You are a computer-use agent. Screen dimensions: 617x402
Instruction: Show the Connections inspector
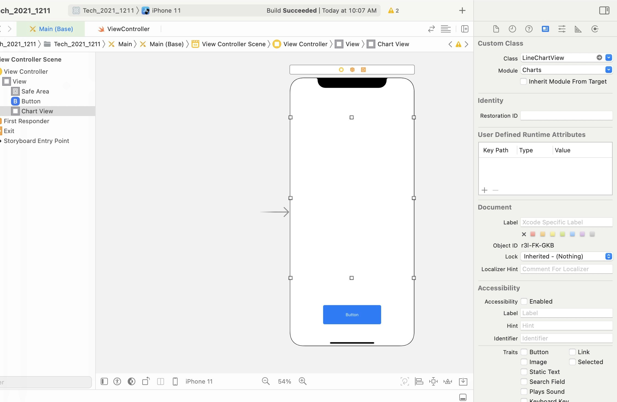point(595,29)
